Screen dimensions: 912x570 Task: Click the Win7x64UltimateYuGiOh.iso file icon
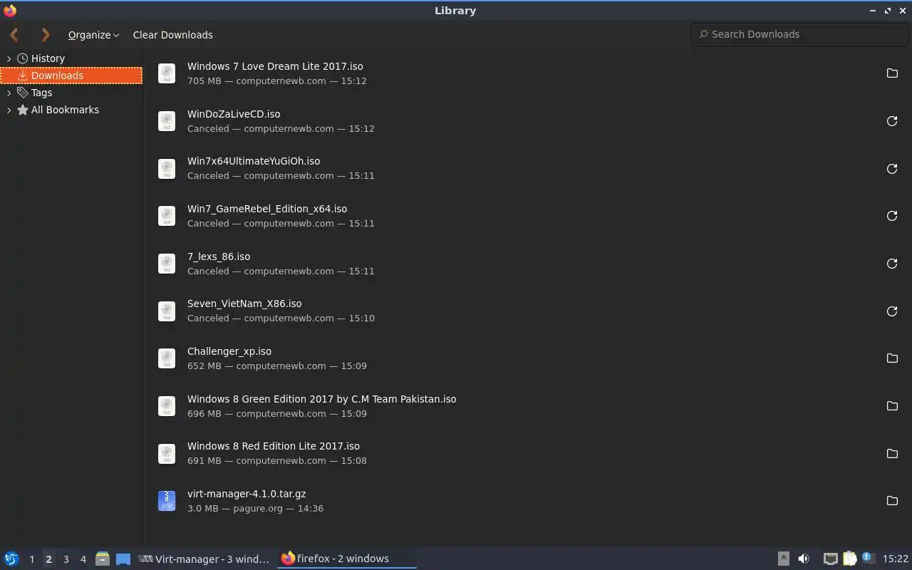click(x=167, y=169)
